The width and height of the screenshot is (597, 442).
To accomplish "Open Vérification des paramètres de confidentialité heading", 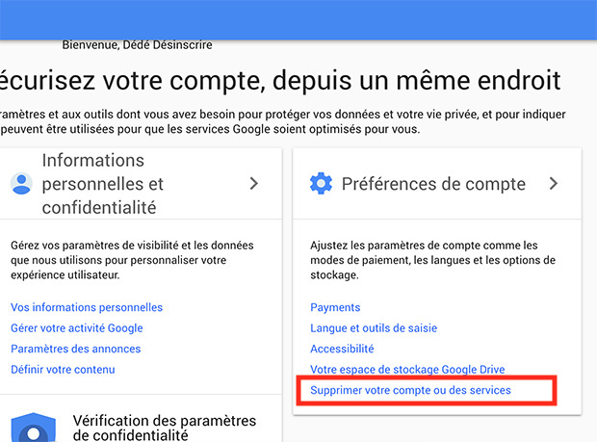I will 165,428.
